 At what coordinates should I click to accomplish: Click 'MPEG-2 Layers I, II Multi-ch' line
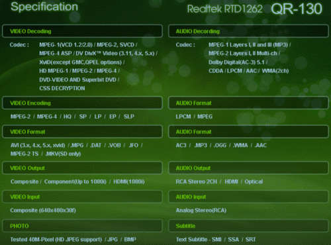tap(244, 54)
